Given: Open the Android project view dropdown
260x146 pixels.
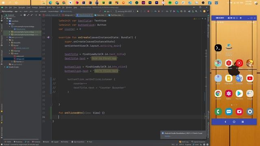Looking at the screenshot, I should click(10, 15).
